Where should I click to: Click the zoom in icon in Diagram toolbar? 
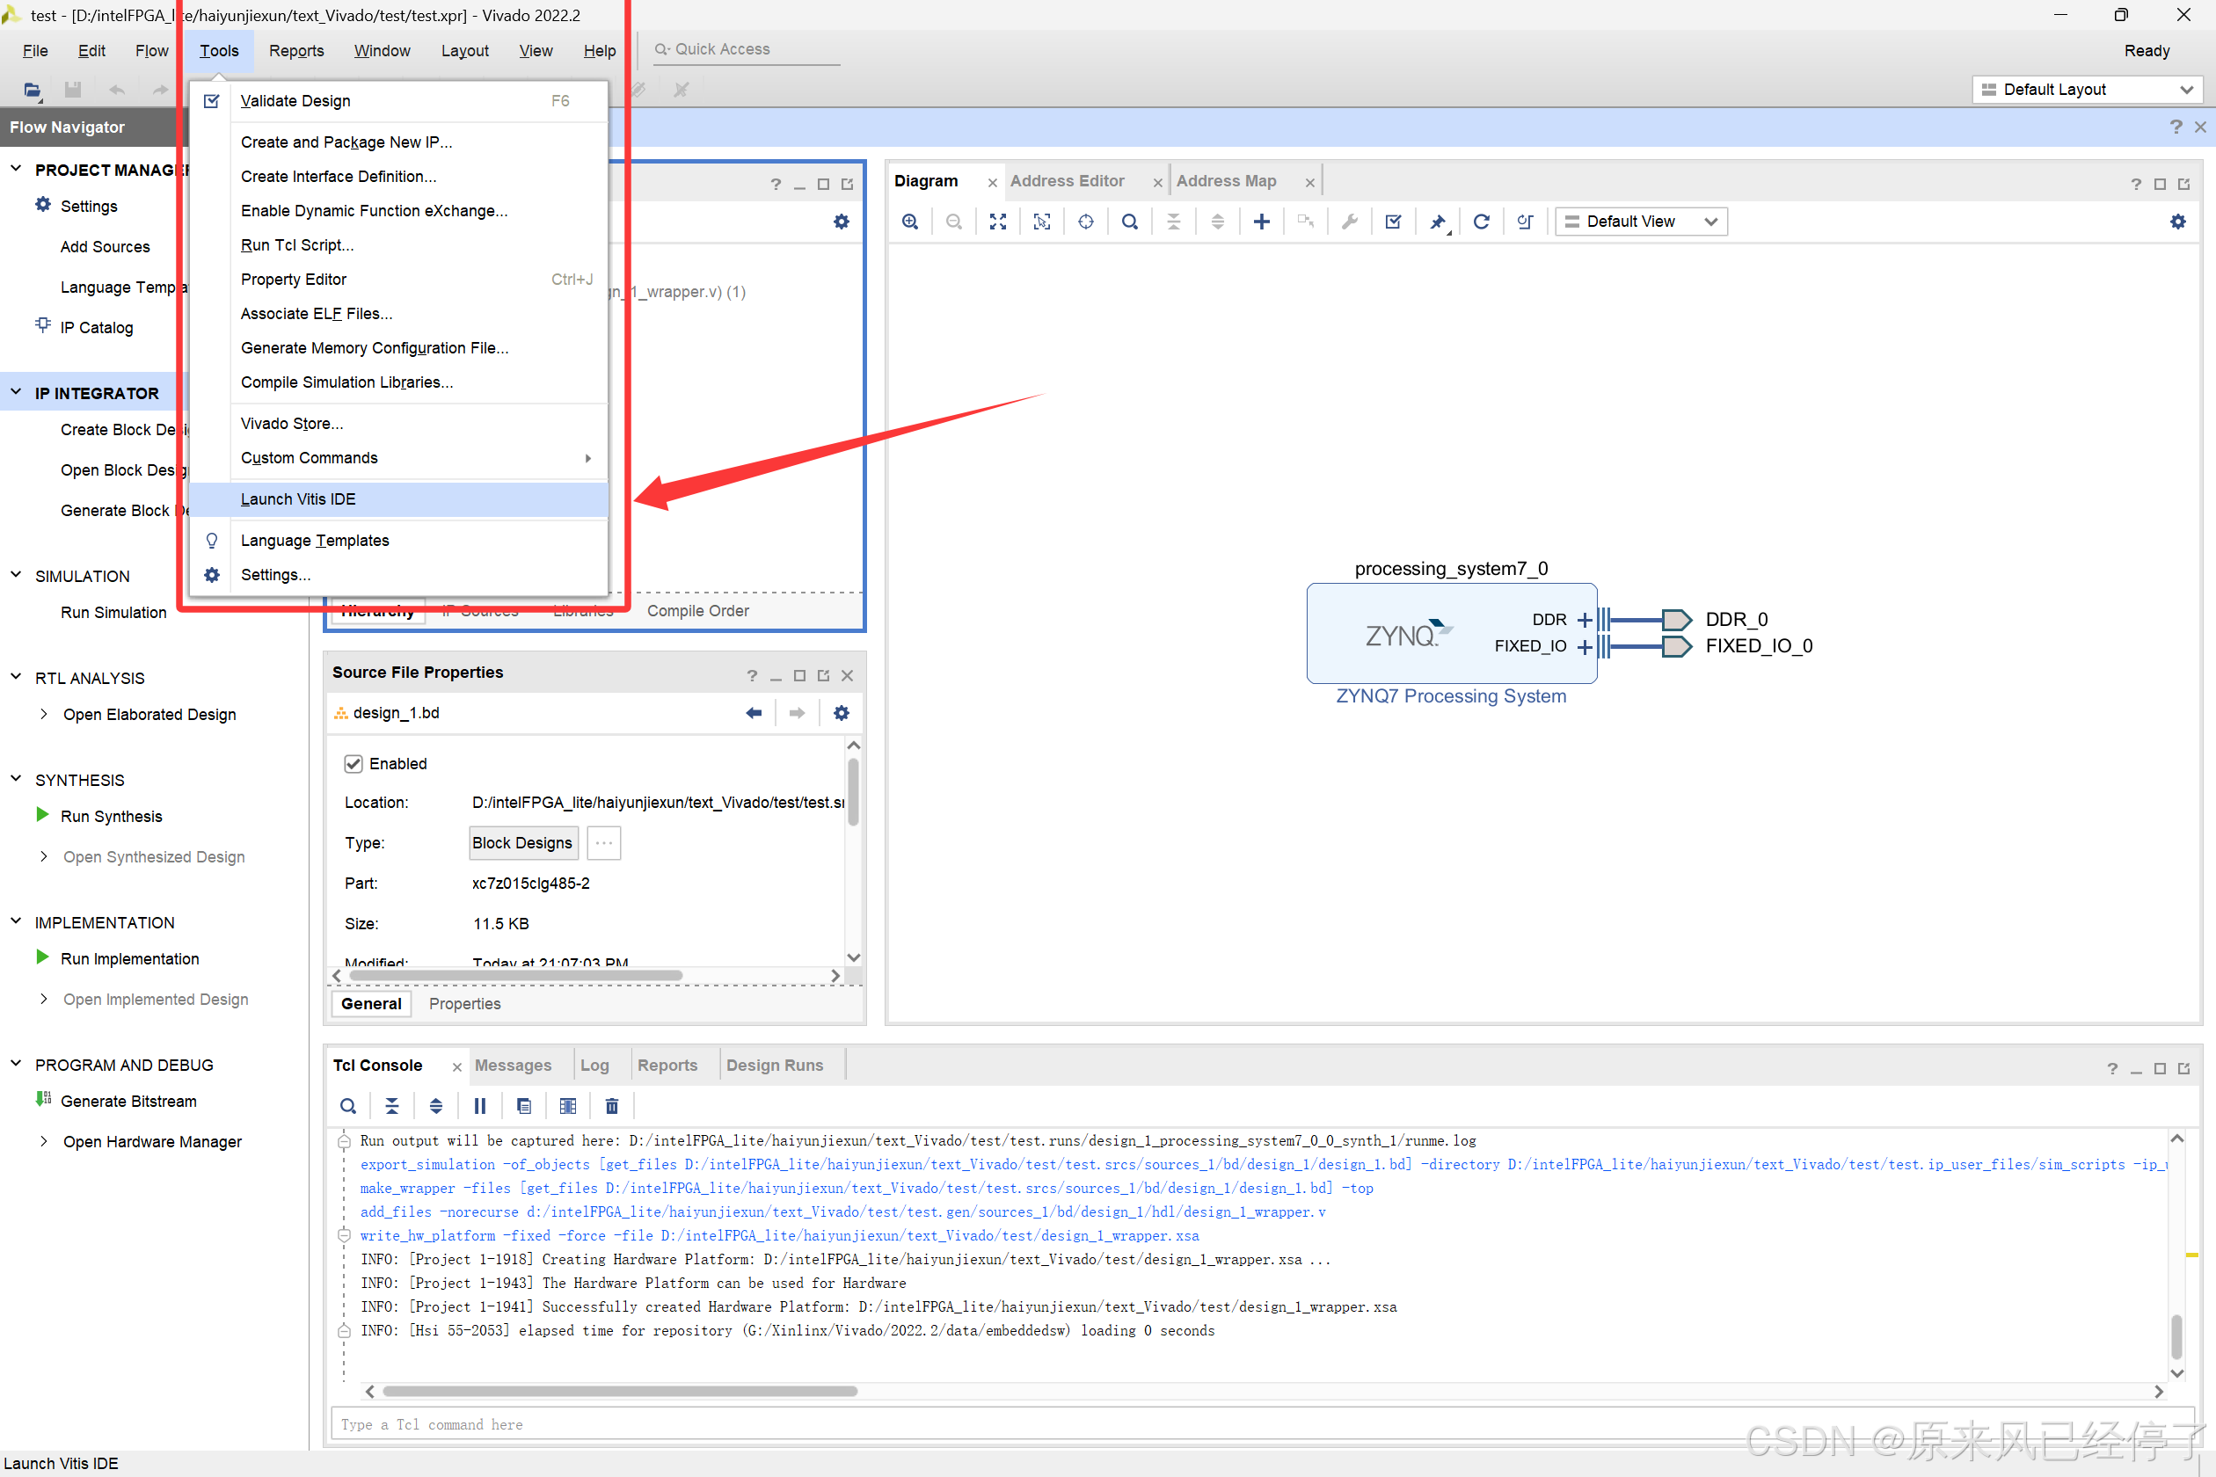[x=909, y=222]
